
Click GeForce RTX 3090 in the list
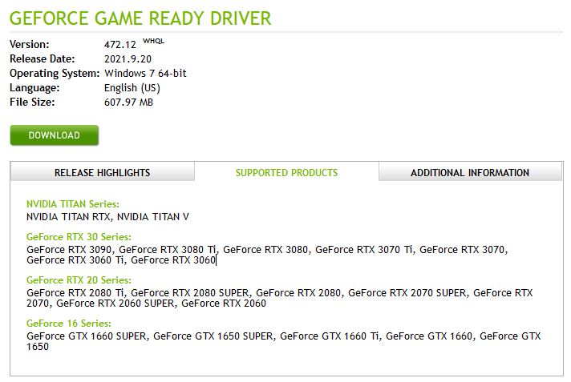69,250
